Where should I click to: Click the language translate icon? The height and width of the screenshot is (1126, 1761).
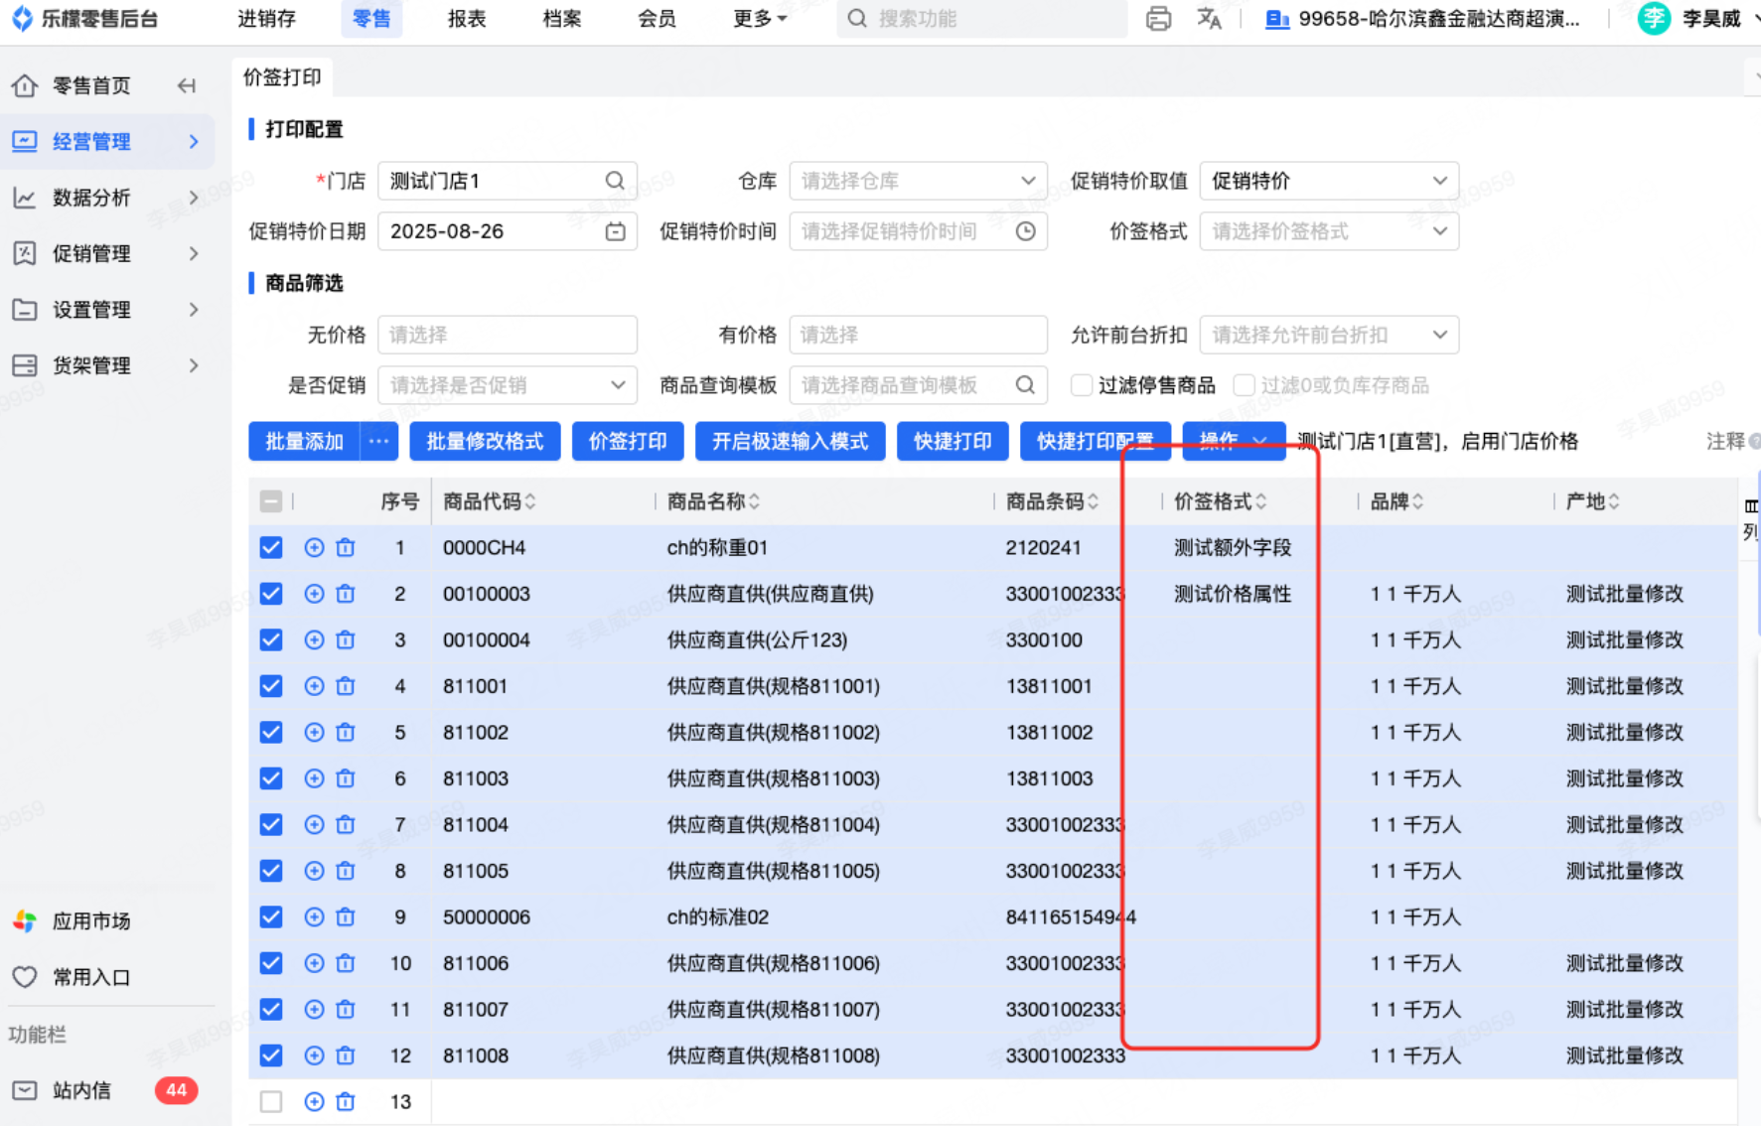1209,19
